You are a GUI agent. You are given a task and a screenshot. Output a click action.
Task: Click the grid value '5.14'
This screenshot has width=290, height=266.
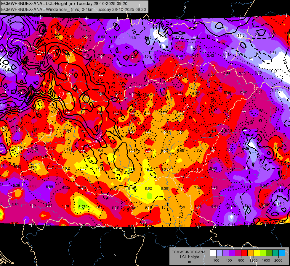click(260, 110)
